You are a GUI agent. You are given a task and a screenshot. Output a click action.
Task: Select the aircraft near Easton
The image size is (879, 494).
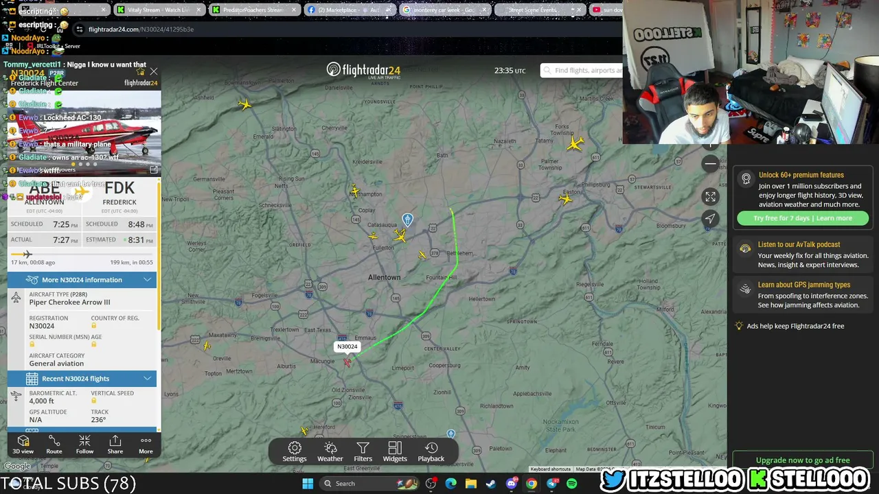pos(566,199)
